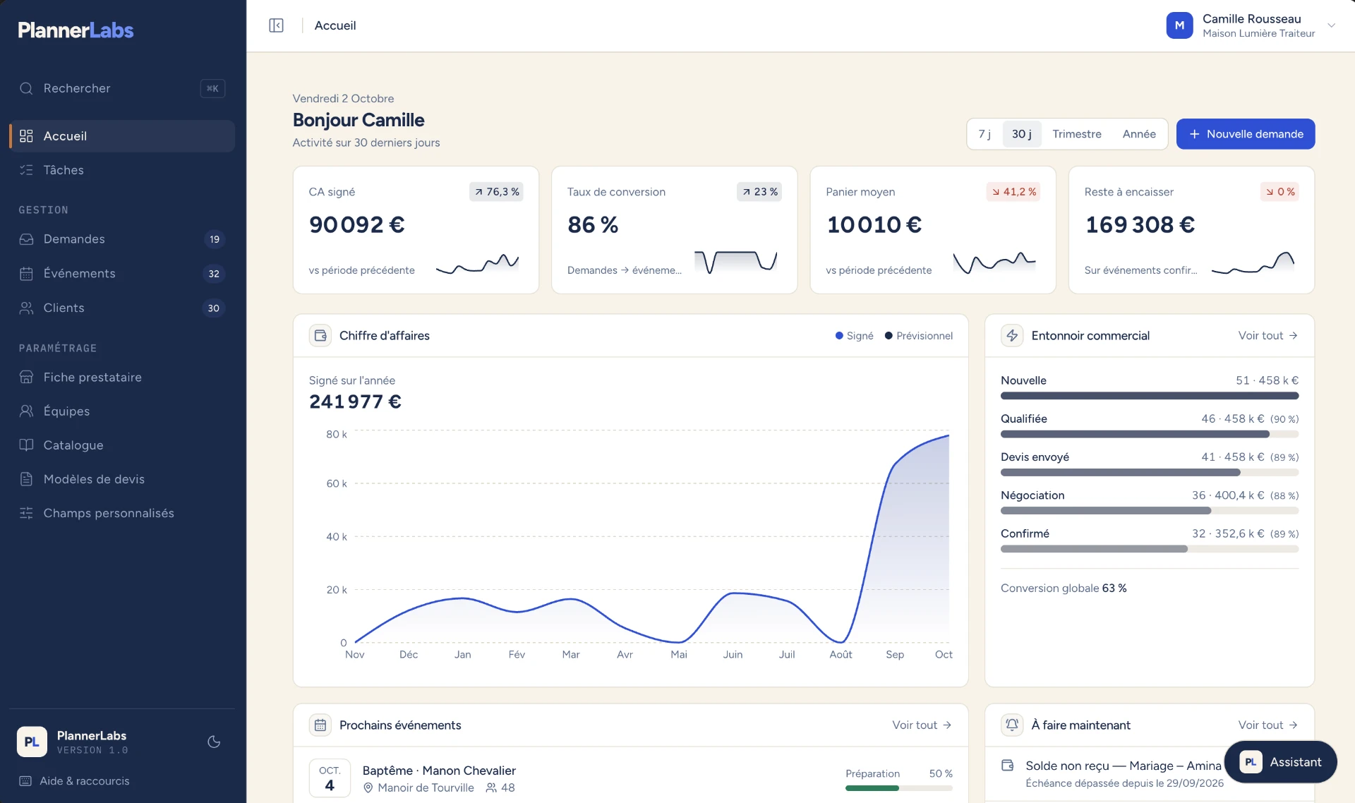Click the Catalogue book icon
Viewport: 1355px width, 803px height.
[26, 445]
